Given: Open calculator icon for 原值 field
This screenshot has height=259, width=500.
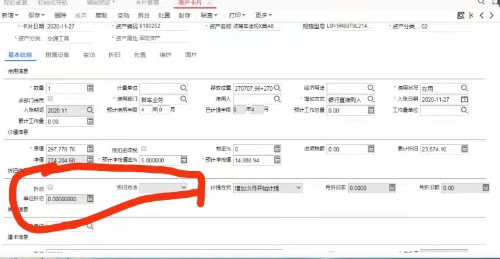Looking at the screenshot, I should (90, 149).
